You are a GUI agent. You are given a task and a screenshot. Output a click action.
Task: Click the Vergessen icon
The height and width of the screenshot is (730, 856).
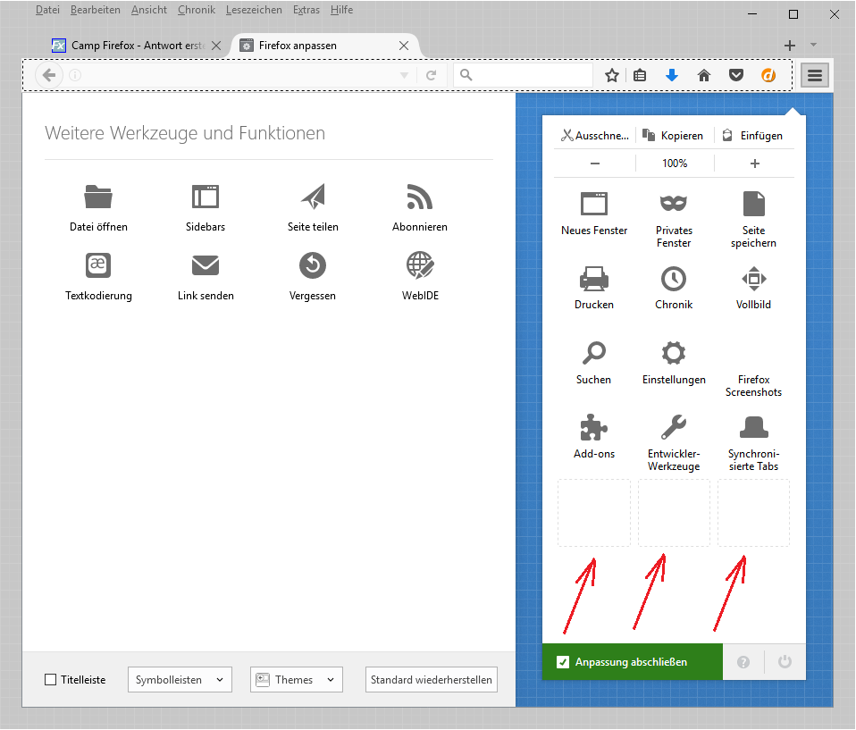pyautogui.click(x=313, y=265)
